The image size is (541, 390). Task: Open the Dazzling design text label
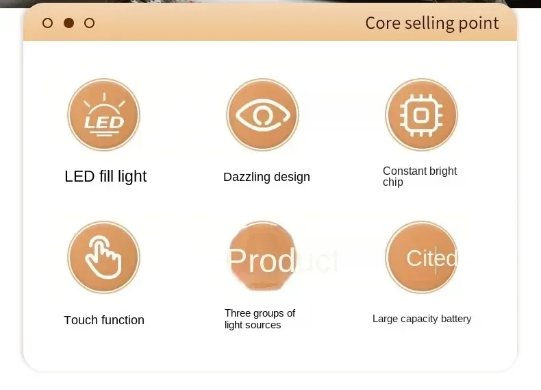point(266,177)
